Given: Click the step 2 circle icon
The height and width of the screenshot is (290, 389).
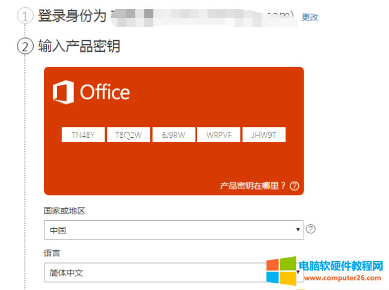Looking at the screenshot, I should click(x=25, y=46).
